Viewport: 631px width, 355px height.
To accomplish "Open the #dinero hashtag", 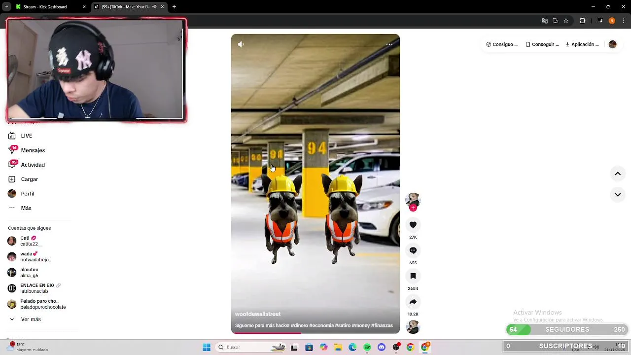I will pyautogui.click(x=299, y=325).
